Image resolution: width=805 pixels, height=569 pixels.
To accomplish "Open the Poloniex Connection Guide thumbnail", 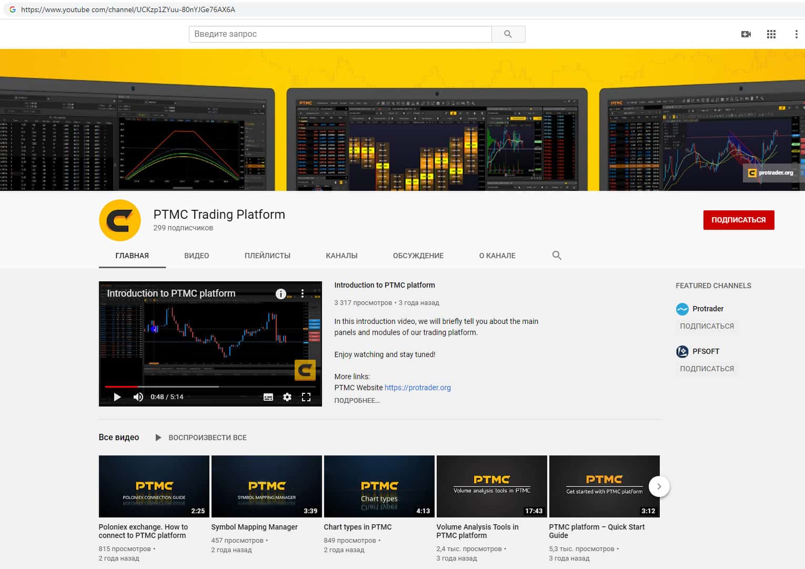I will pyautogui.click(x=154, y=486).
